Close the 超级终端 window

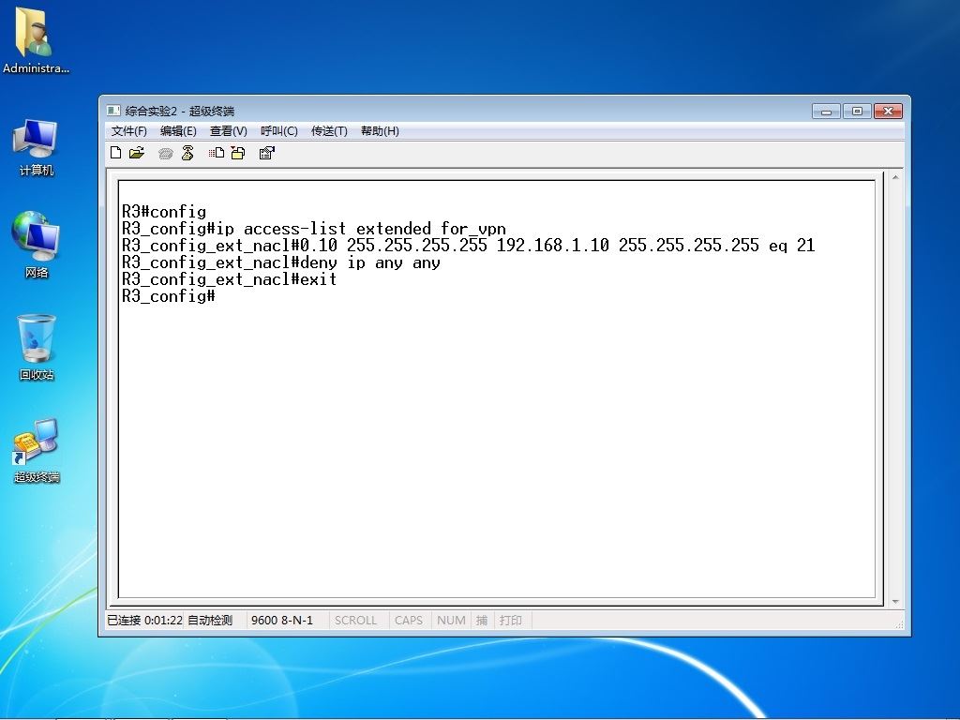pos(889,111)
